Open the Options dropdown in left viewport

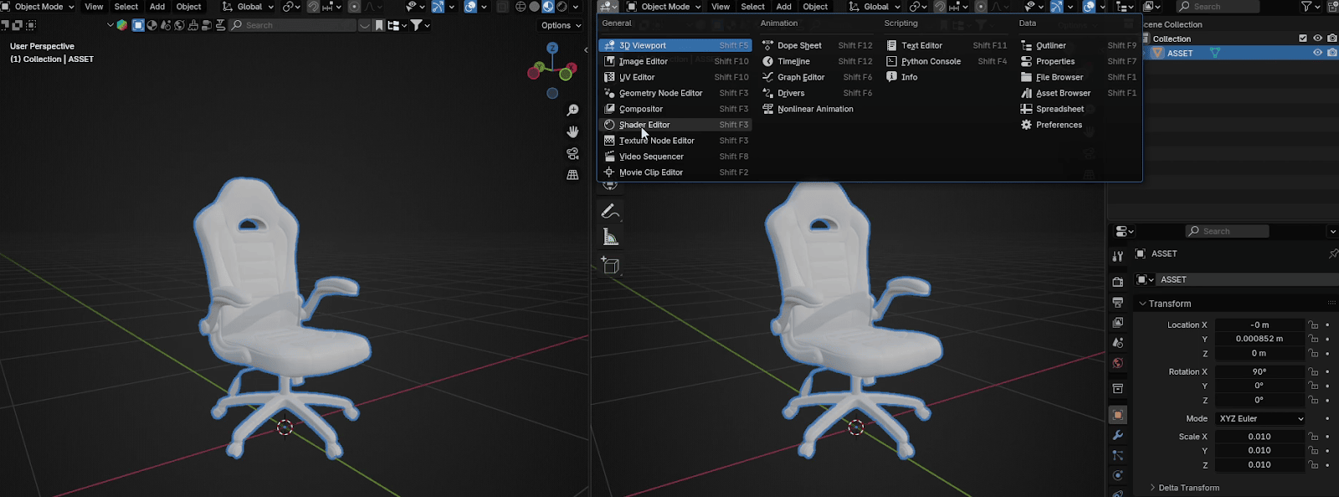[561, 25]
